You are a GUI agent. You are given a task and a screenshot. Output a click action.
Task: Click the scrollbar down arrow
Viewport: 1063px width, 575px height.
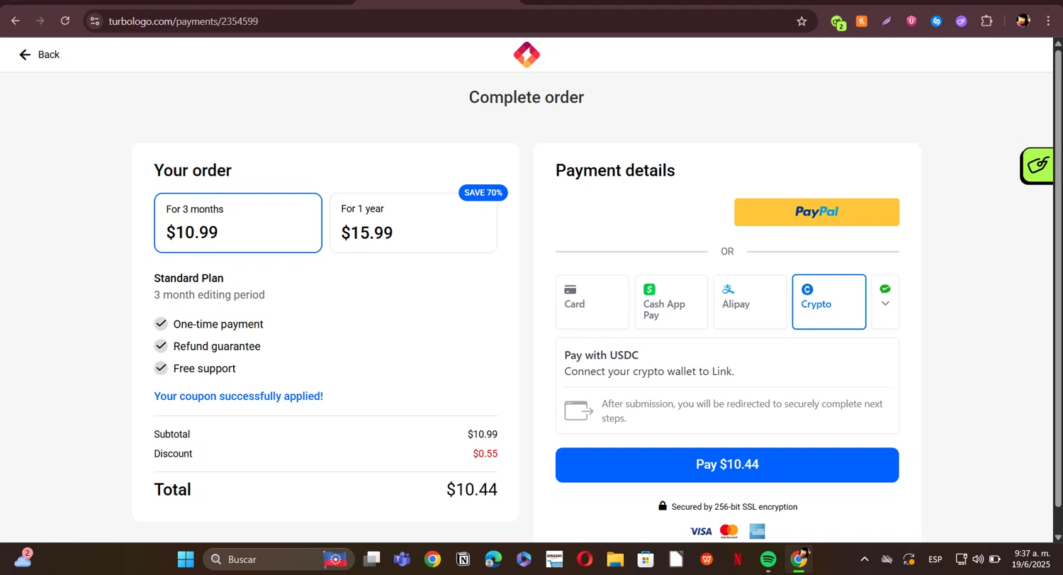coord(1058,537)
